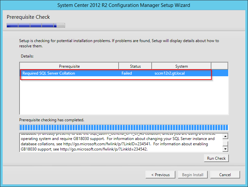Sort by the Status column header

click(x=135, y=66)
